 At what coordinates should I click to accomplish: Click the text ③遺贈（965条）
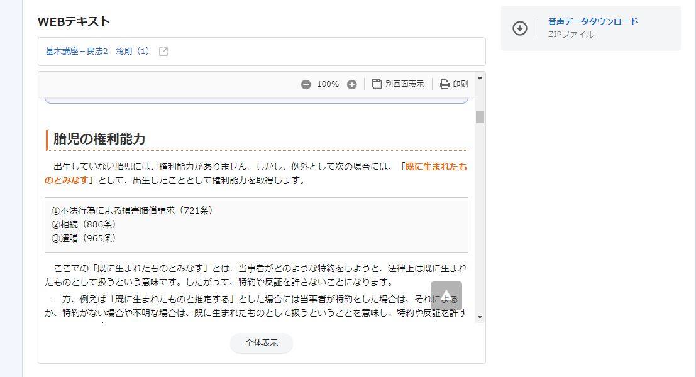[84, 238]
